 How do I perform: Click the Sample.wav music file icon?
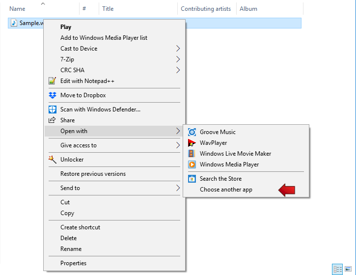[14, 23]
